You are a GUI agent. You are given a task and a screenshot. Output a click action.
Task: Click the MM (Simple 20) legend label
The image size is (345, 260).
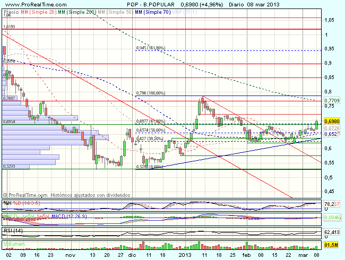coord(37,11)
